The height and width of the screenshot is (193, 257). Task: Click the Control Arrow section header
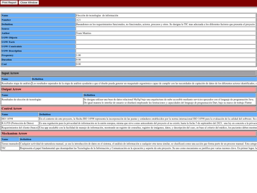(128, 109)
